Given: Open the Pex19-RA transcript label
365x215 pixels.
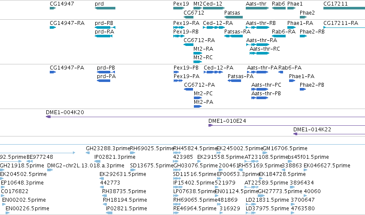Looking at the screenshot, I should coord(186,23).
